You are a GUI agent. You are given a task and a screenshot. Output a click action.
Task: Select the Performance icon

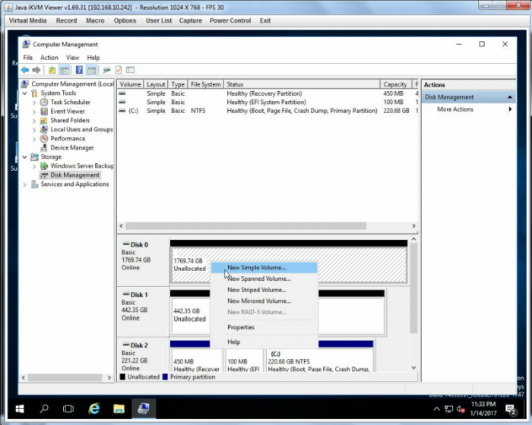(44, 139)
